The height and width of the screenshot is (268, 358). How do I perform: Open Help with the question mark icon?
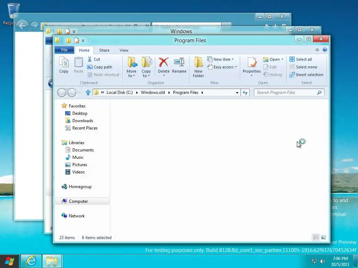coord(325,50)
